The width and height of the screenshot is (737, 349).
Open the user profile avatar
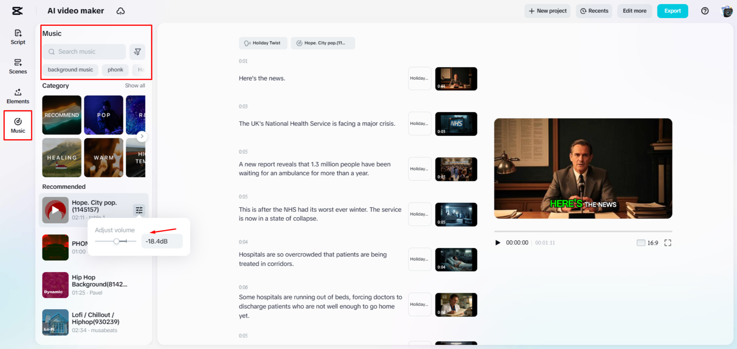coord(727,11)
